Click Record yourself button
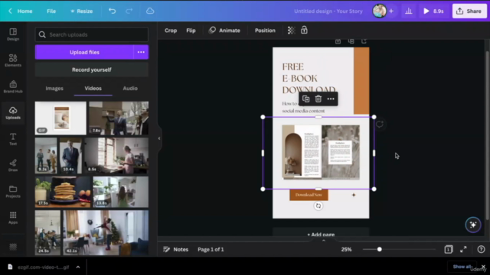490x275 pixels. pyautogui.click(x=92, y=70)
